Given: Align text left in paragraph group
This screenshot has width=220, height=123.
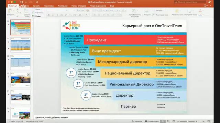Looking at the screenshot, I should [x=95, y=15].
